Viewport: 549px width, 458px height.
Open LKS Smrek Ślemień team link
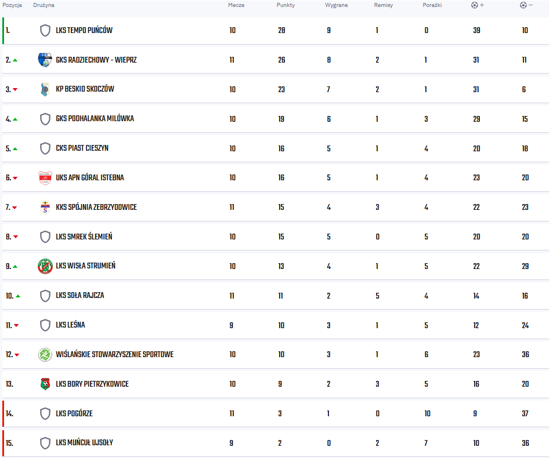84,237
